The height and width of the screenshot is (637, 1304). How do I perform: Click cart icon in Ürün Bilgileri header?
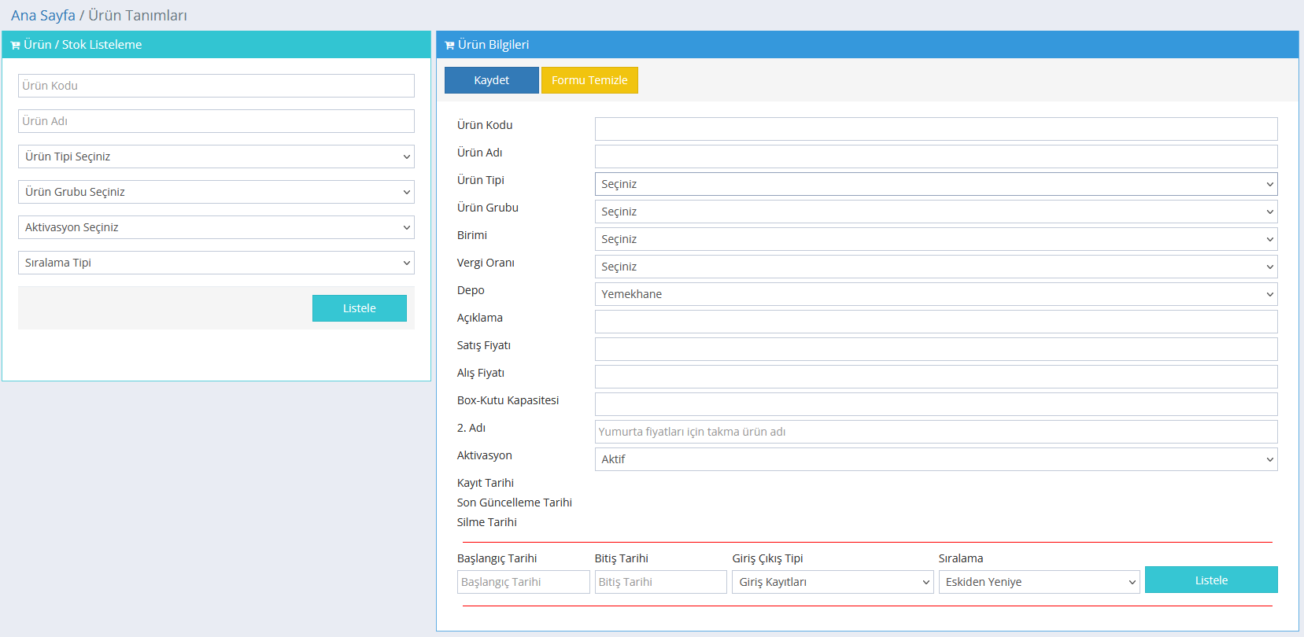coord(449,46)
